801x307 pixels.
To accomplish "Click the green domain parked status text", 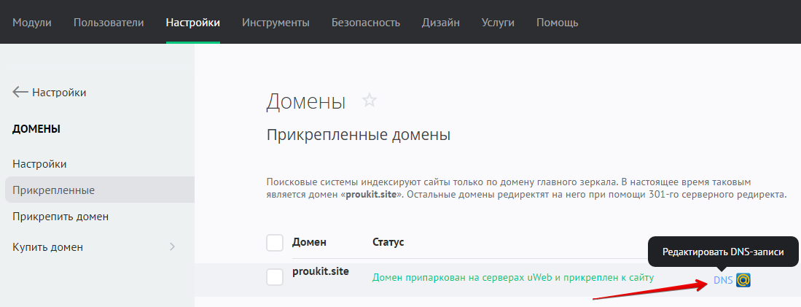I will 513,278.
